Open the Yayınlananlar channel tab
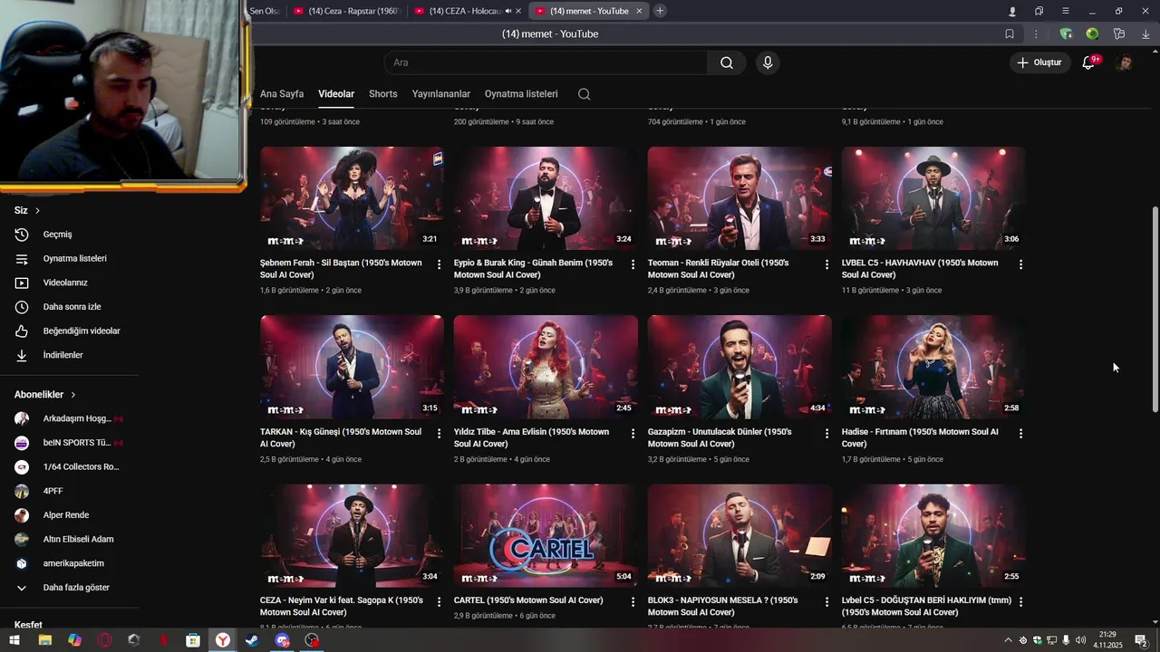Viewport: 1160px width, 652px height. click(441, 94)
